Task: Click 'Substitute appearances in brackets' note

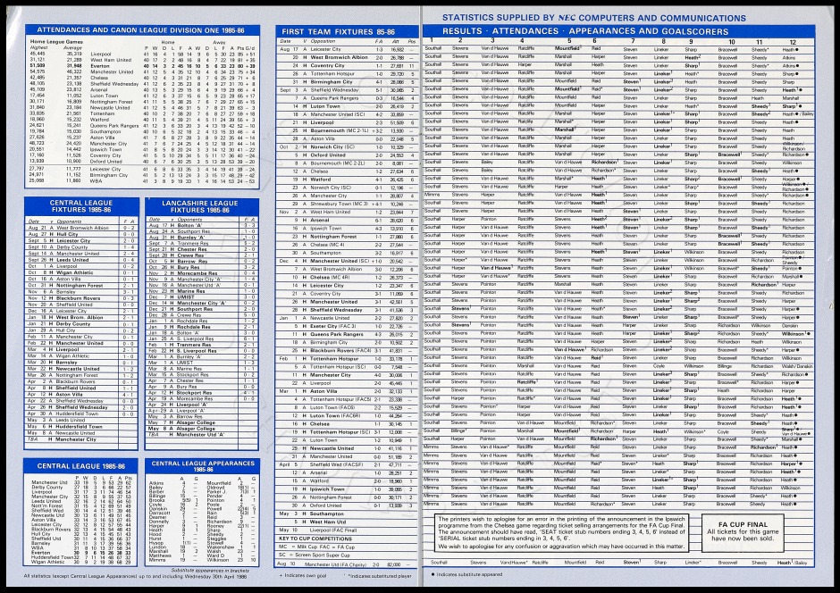Action: (x=209, y=571)
